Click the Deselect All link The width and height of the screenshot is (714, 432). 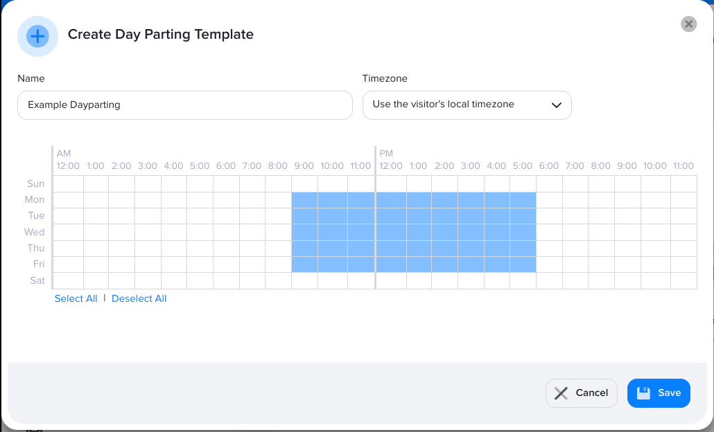(139, 298)
